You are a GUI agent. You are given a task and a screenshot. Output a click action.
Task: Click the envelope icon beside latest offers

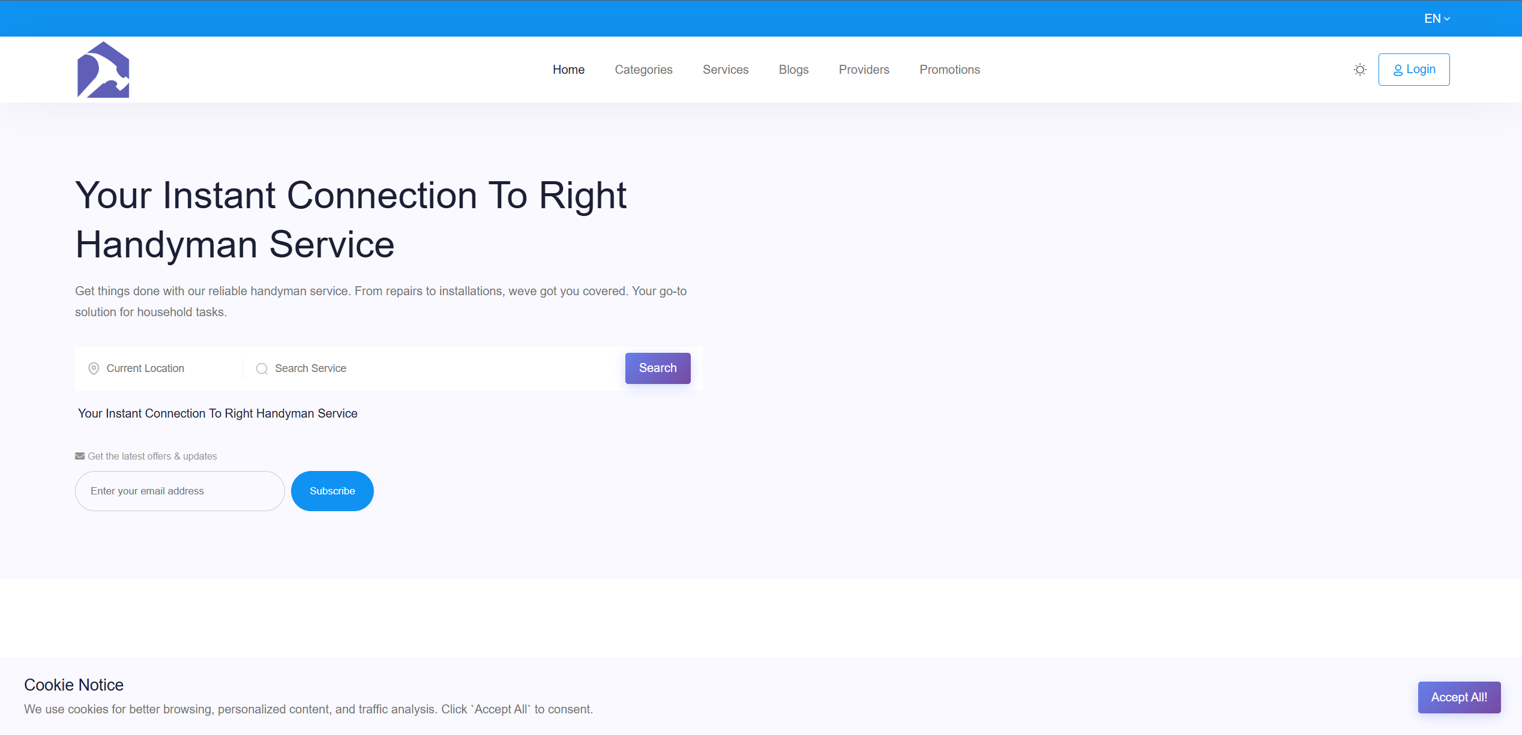[80, 456]
